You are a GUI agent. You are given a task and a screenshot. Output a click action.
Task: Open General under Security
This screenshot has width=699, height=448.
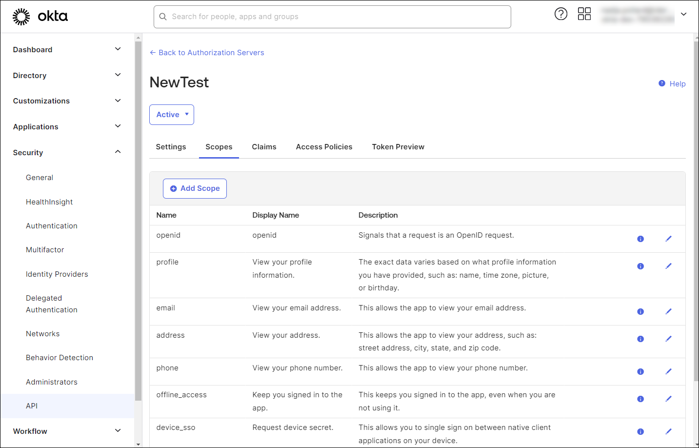click(40, 178)
